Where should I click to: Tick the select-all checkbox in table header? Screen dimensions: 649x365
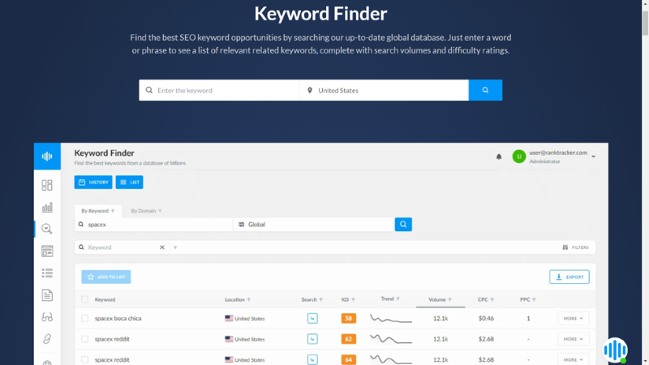(x=85, y=299)
